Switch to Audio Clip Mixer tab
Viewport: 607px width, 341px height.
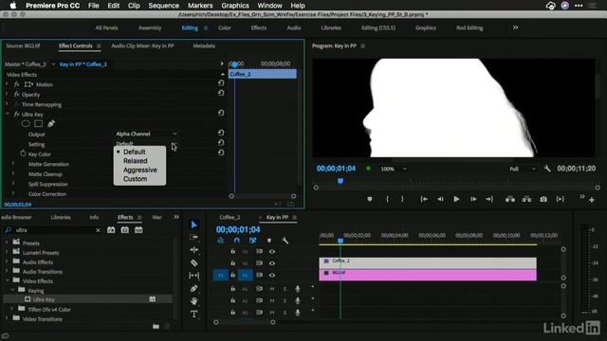142,45
